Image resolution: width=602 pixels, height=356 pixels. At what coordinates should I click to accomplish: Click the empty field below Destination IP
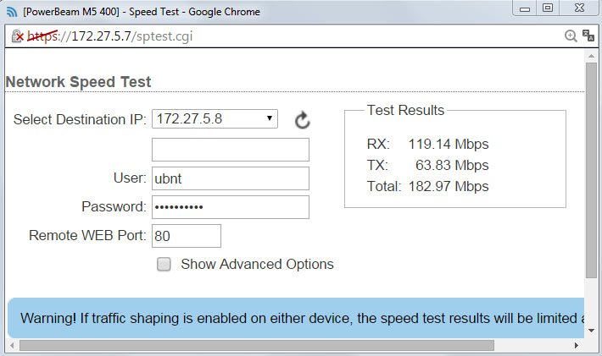231,150
